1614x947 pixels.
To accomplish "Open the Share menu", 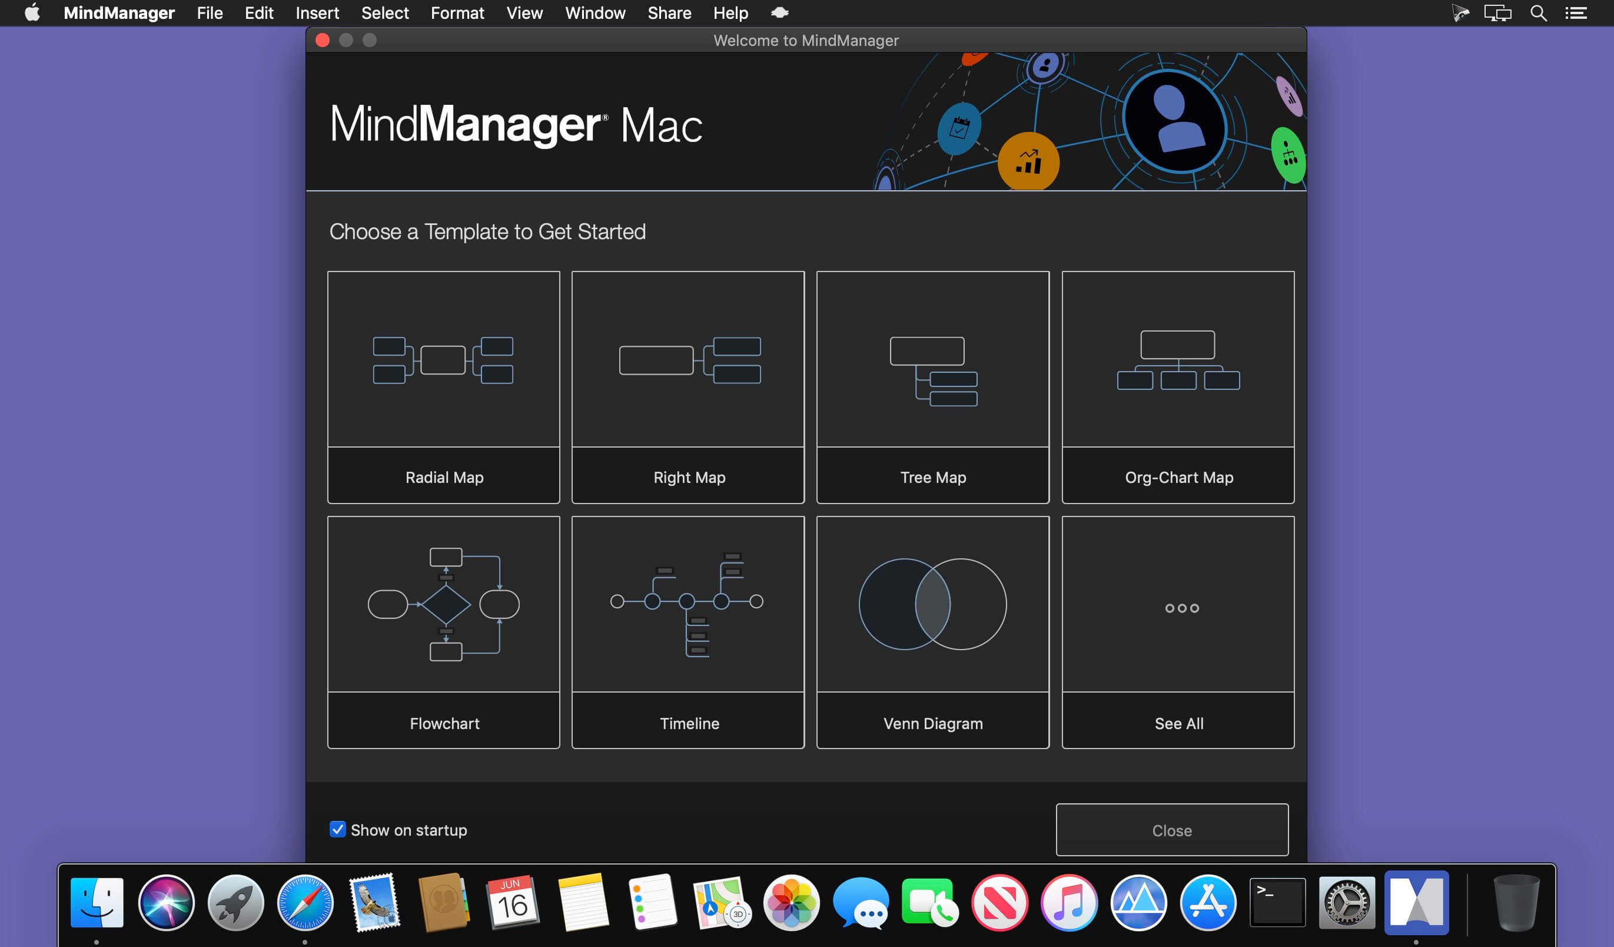I will pyautogui.click(x=669, y=13).
